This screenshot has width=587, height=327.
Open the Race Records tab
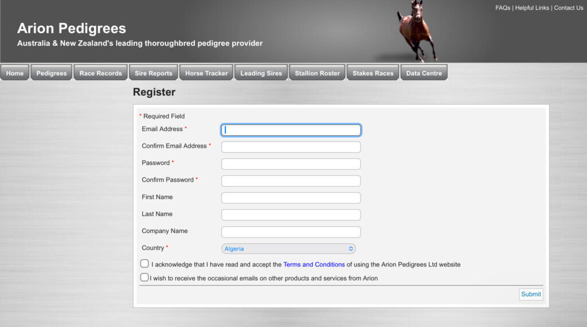pos(101,73)
